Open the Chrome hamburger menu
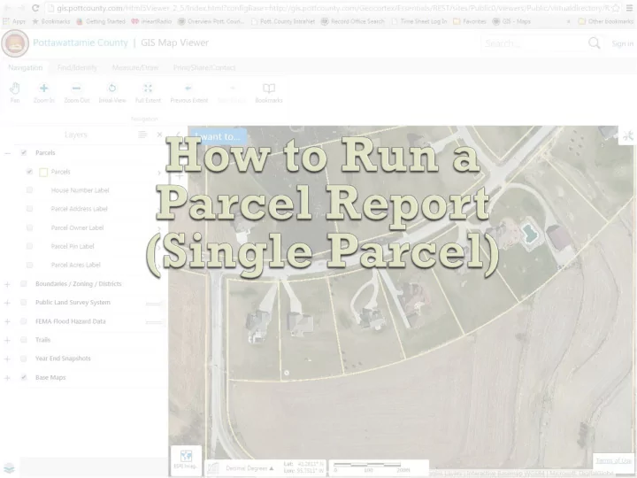 [629, 8]
